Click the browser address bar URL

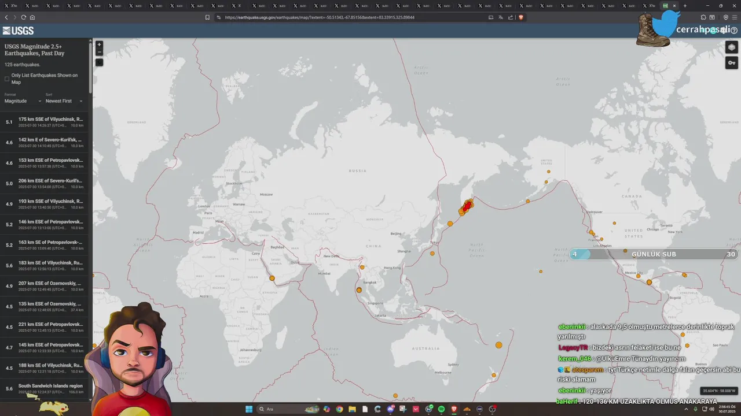pos(319,17)
